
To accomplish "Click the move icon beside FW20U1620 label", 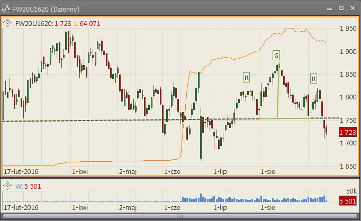I will pyautogui.click(x=7, y=23).
